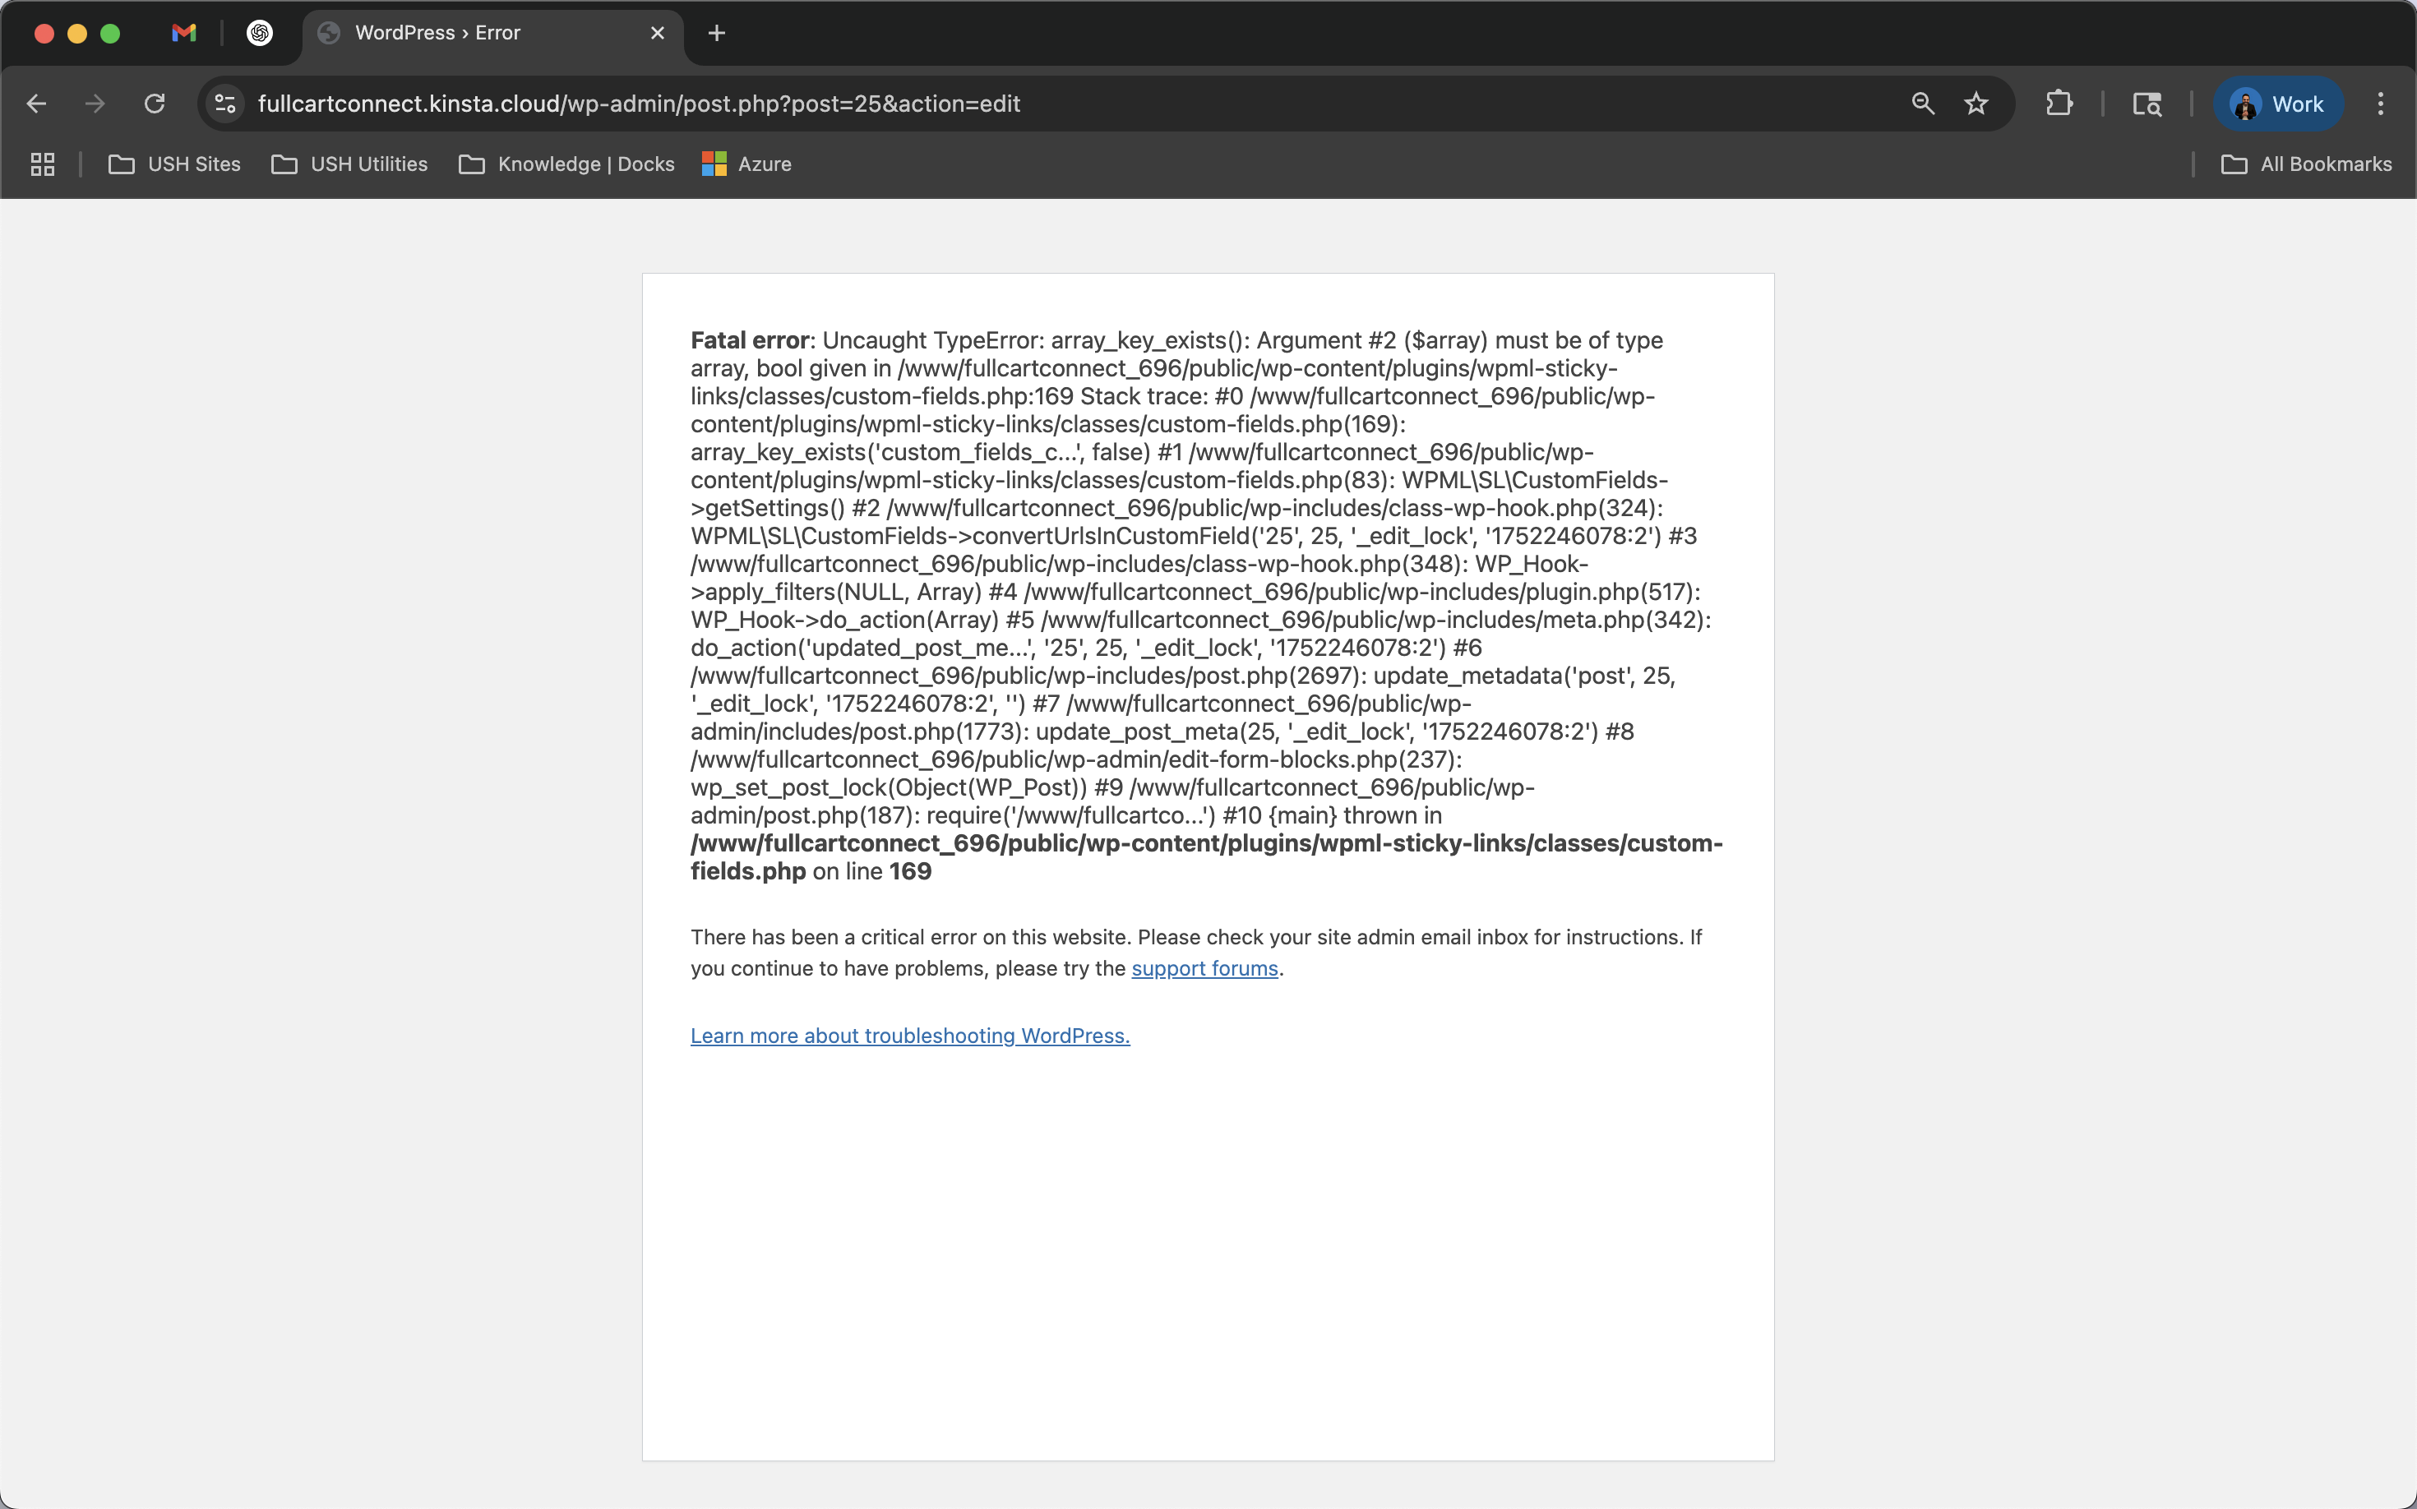Open All Bookmarks folder

click(2306, 164)
